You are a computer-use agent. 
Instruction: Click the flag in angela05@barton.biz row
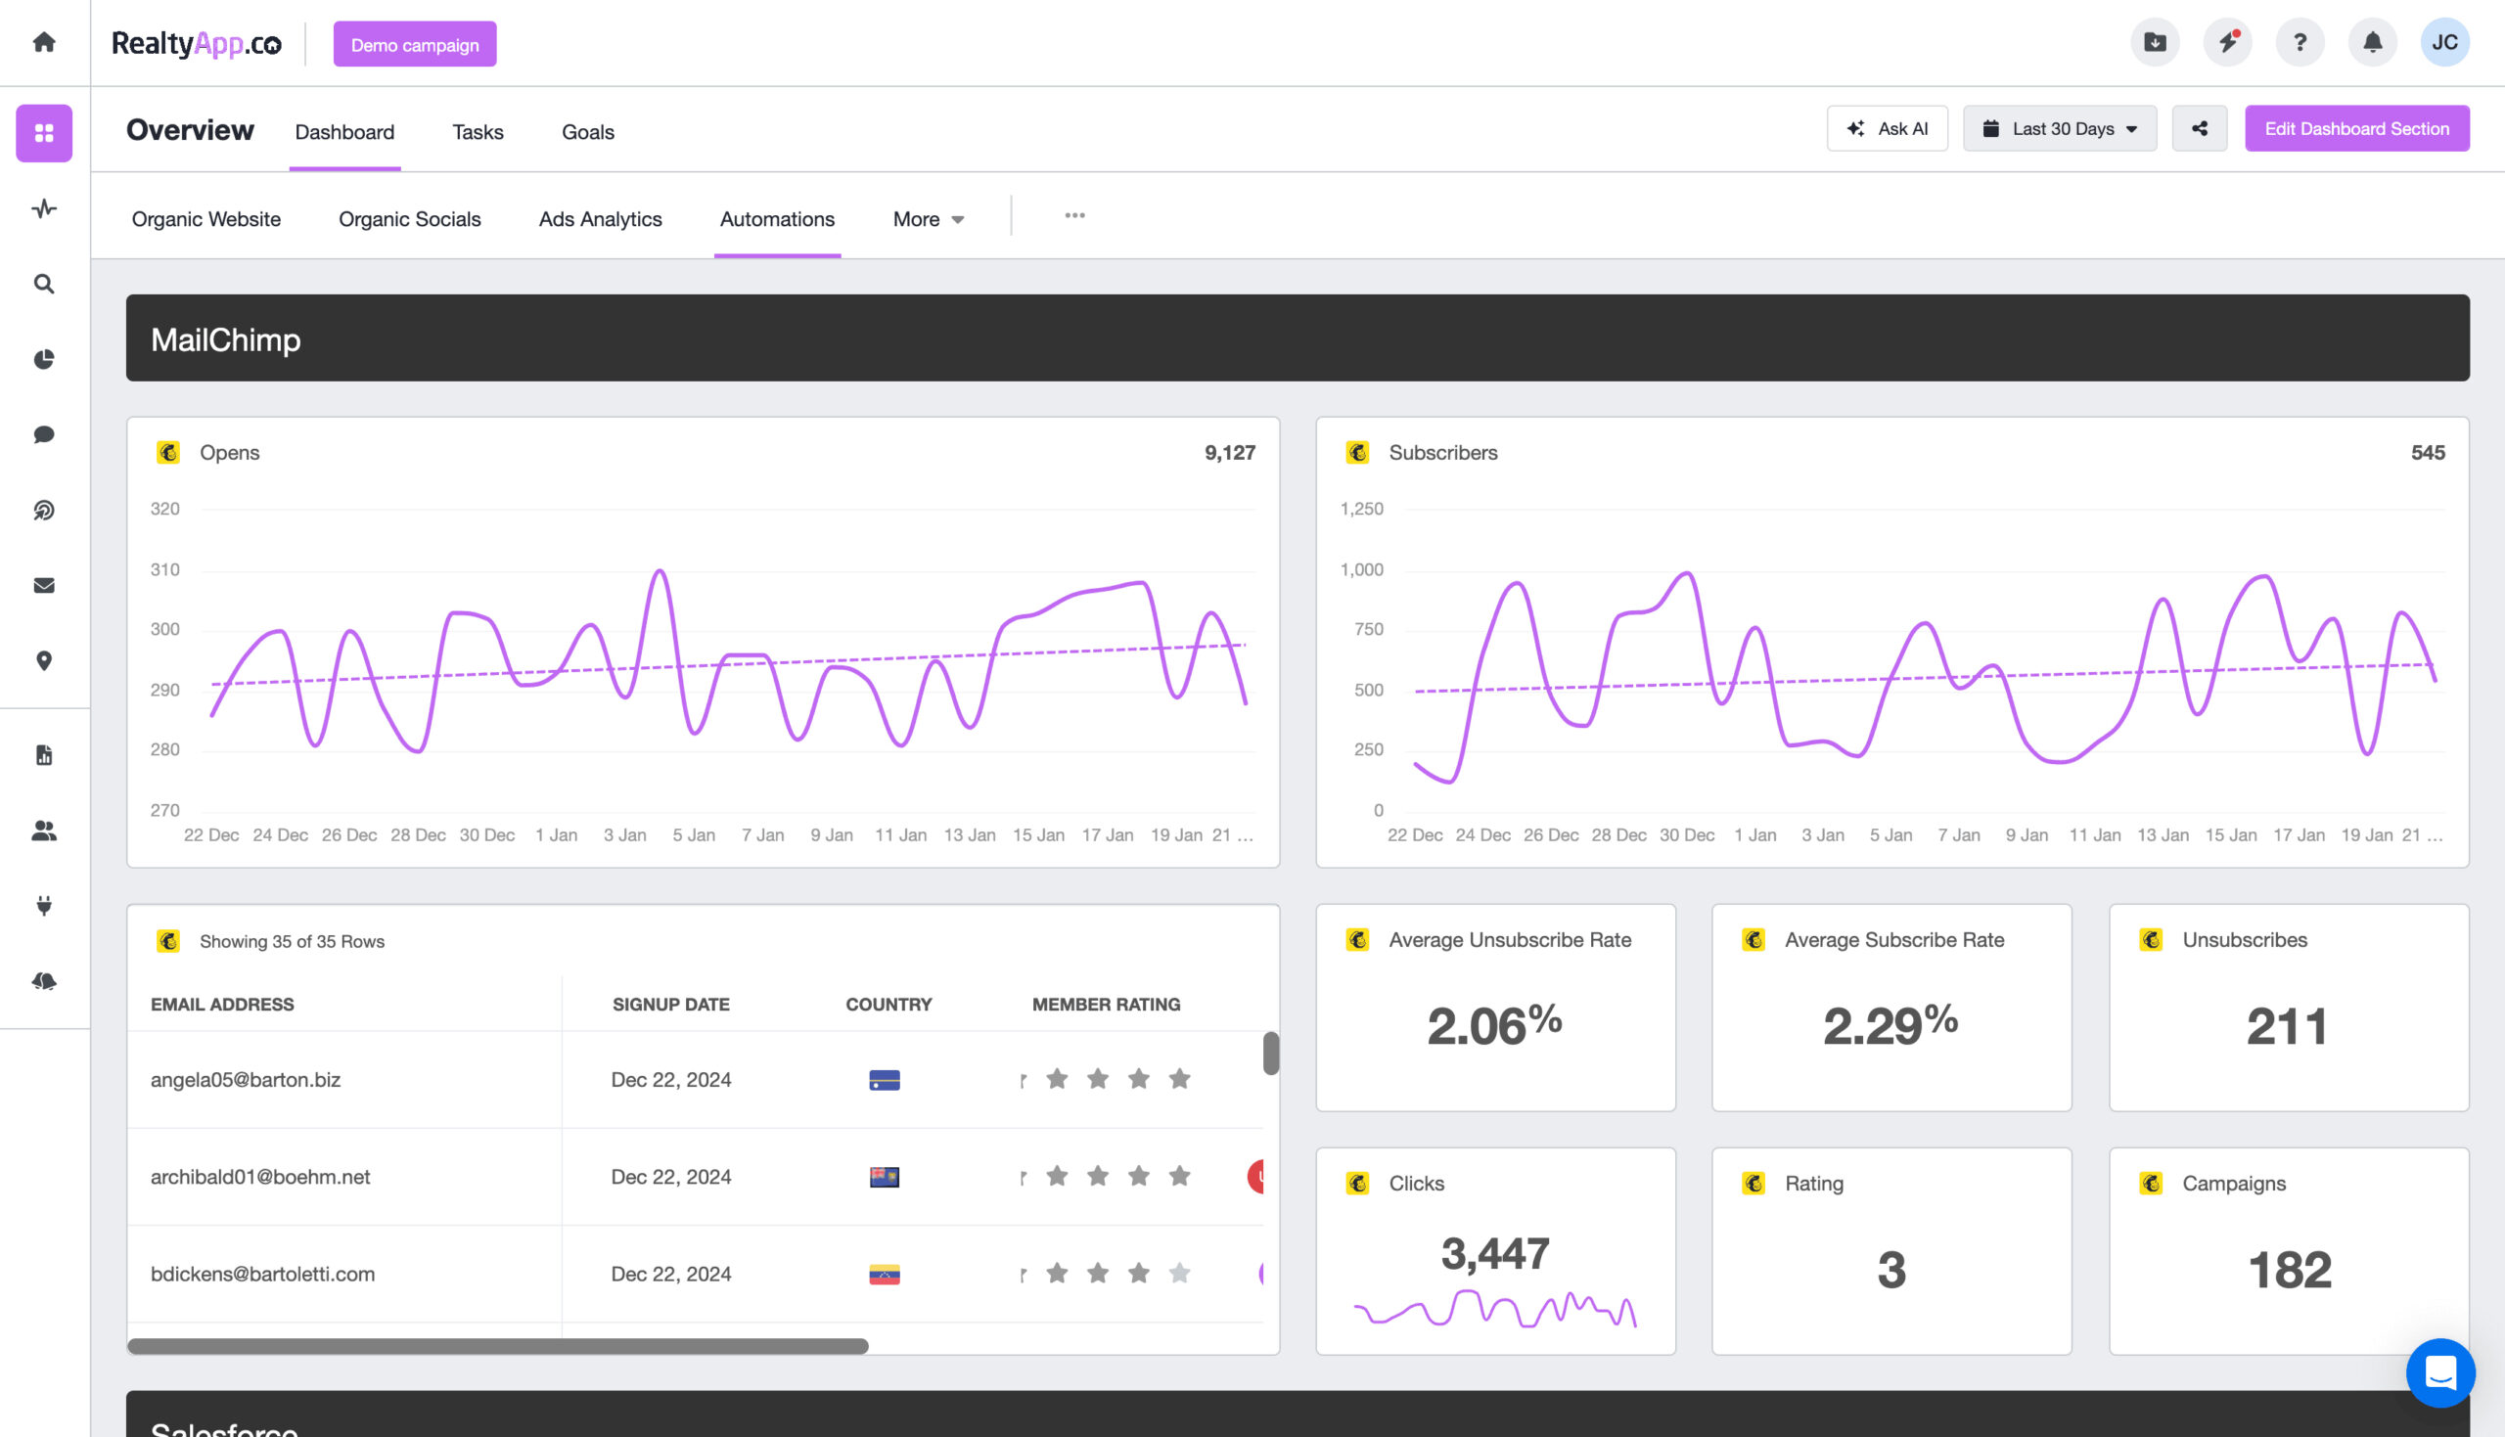pyautogui.click(x=885, y=1081)
